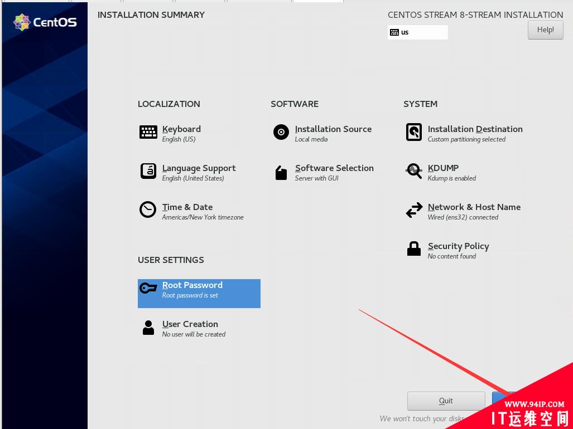
Task: Click CENTOS STREAM 8-STREAM INSTALLATION title
Action: click(475, 15)
